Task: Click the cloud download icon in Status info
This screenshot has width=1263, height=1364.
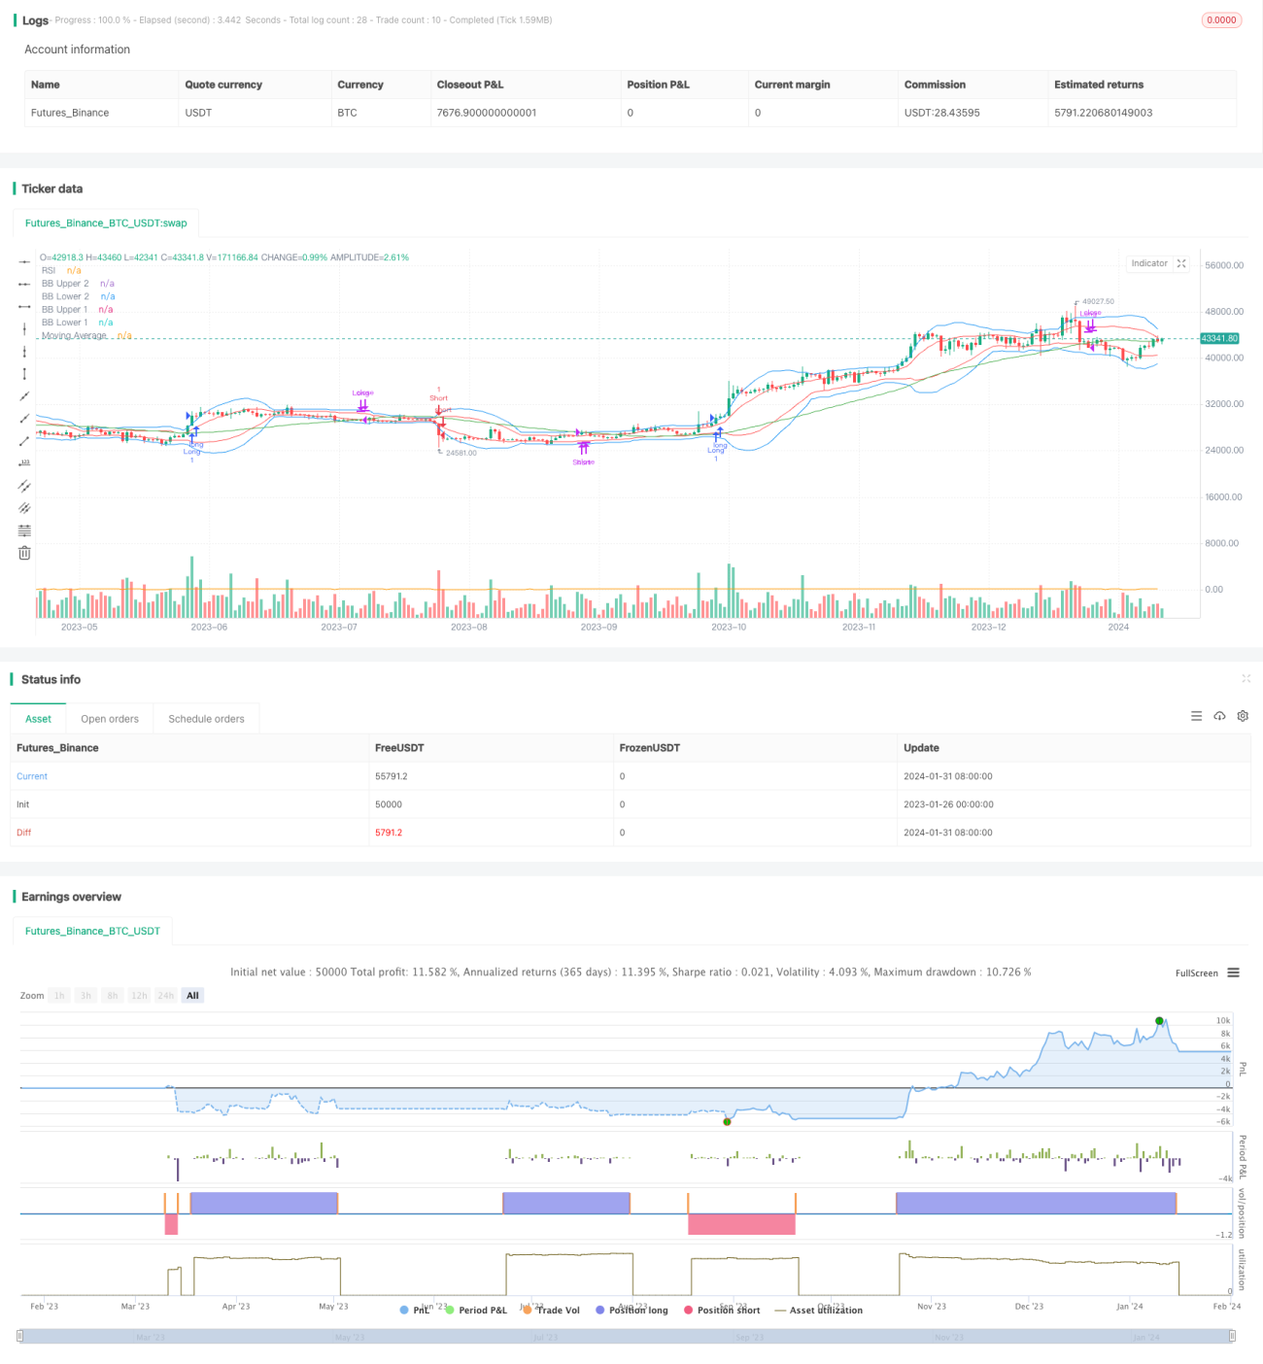Action: 1219,716
